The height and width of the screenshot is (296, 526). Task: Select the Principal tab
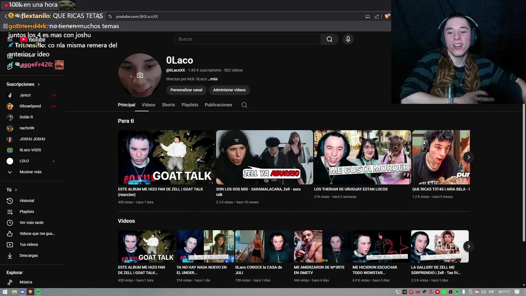[127, 105]
